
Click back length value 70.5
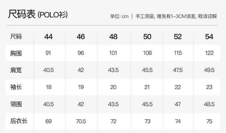pyautogui.click(x=81, y=121)
